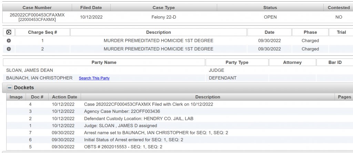Viewport: 353px width, 153px height.
Task: Select the Pages column header in Dockets
Action: pyautogui.click(x=344, y=97)
